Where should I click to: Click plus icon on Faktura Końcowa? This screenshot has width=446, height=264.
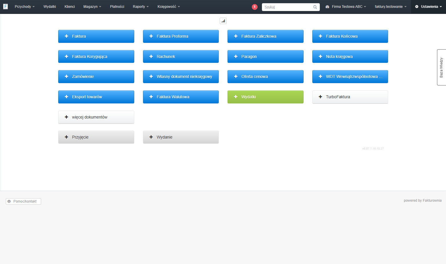[x=320, y=36]
